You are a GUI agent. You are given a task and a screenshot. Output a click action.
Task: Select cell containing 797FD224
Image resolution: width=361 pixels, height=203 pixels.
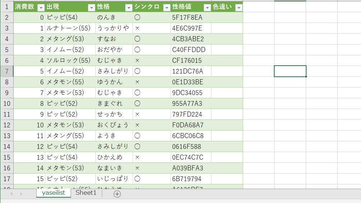(x=191, y=114)
